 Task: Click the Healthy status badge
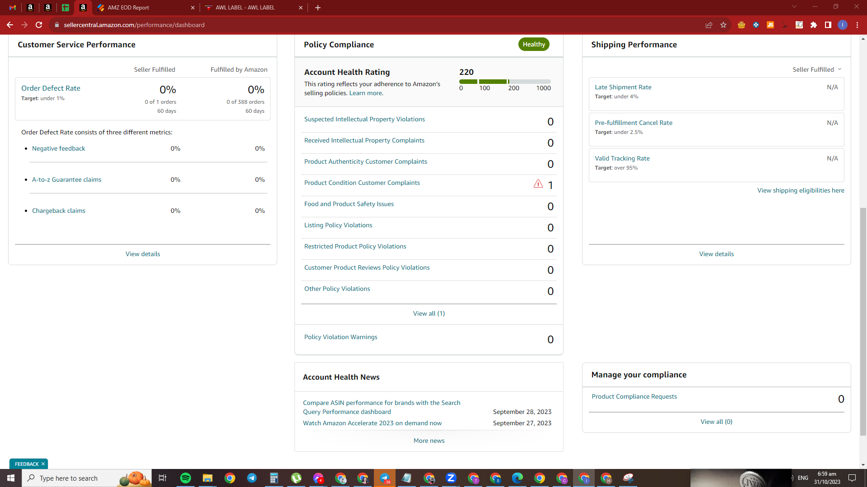coord(534,44)
